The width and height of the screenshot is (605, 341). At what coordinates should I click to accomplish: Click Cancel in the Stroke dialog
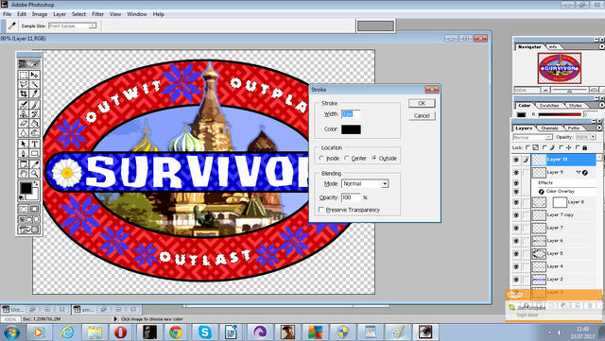coord(422,116)
